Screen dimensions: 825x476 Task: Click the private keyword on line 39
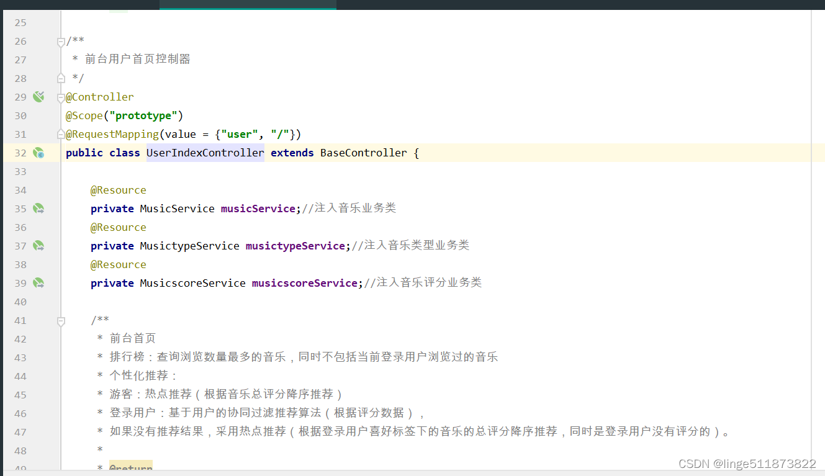(112, 283)
